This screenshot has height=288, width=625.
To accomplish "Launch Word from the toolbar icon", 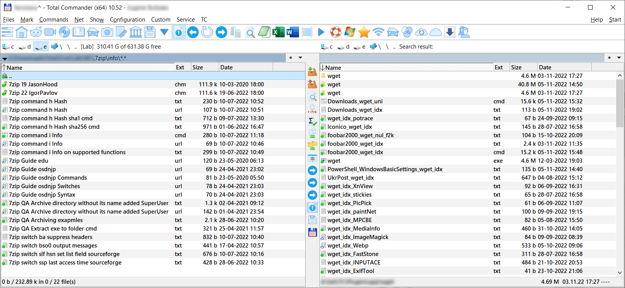I will (x=293, y=32).
